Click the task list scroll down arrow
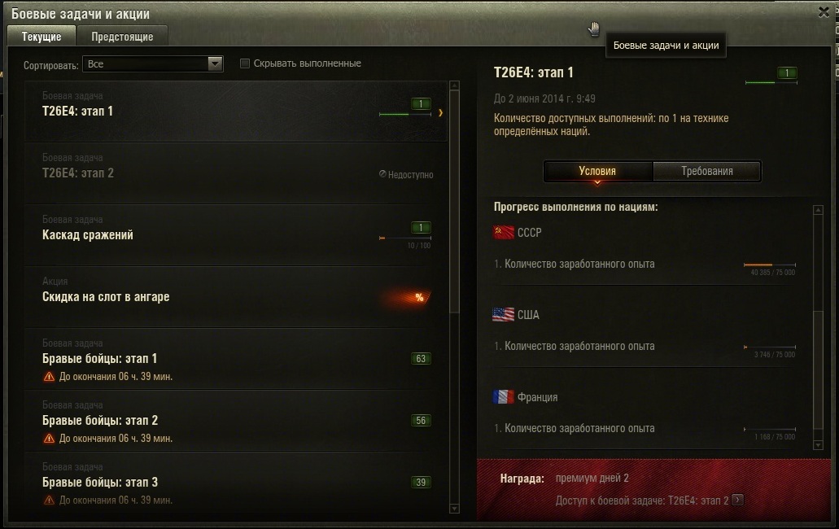 (x=454, y=509)
